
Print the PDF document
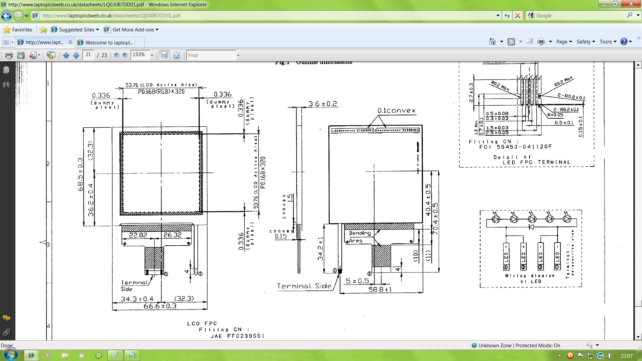coord(9,55)
